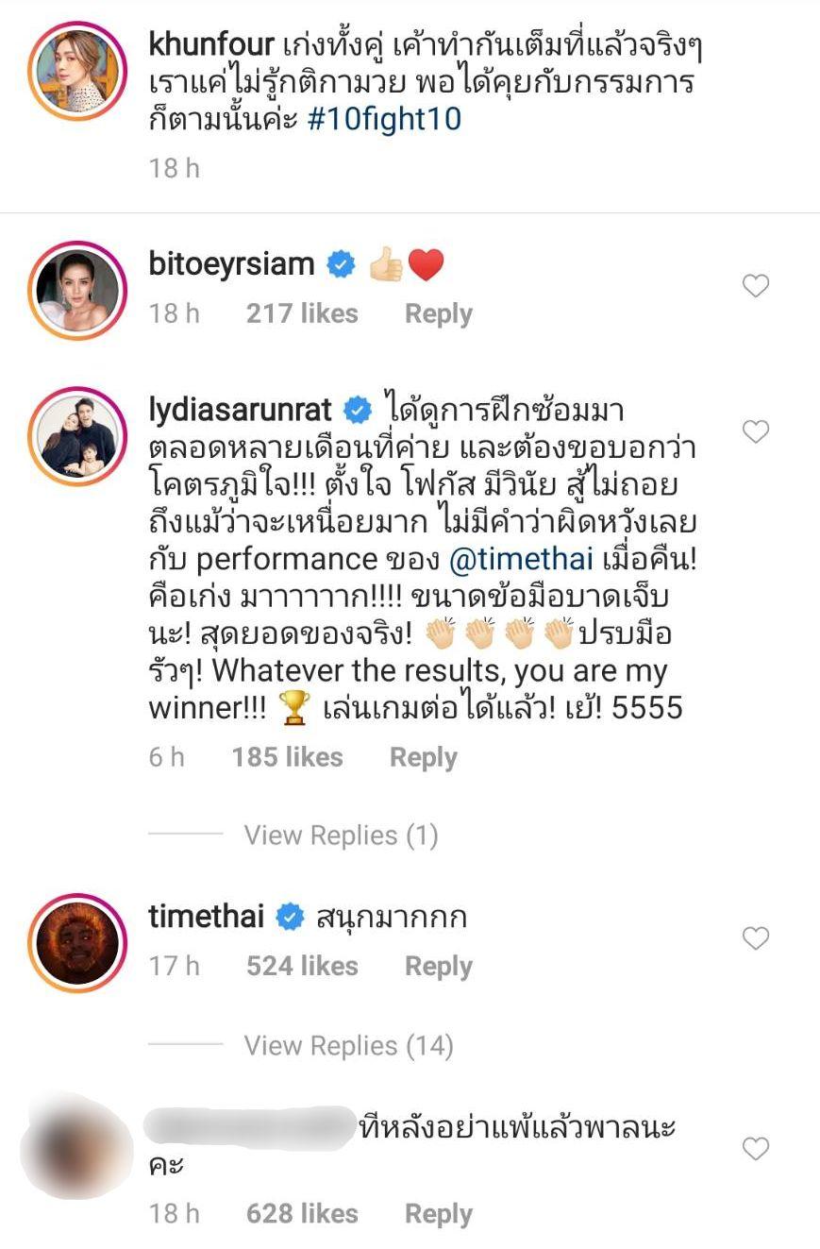Click timethai's verified badge

pos(290,917)
